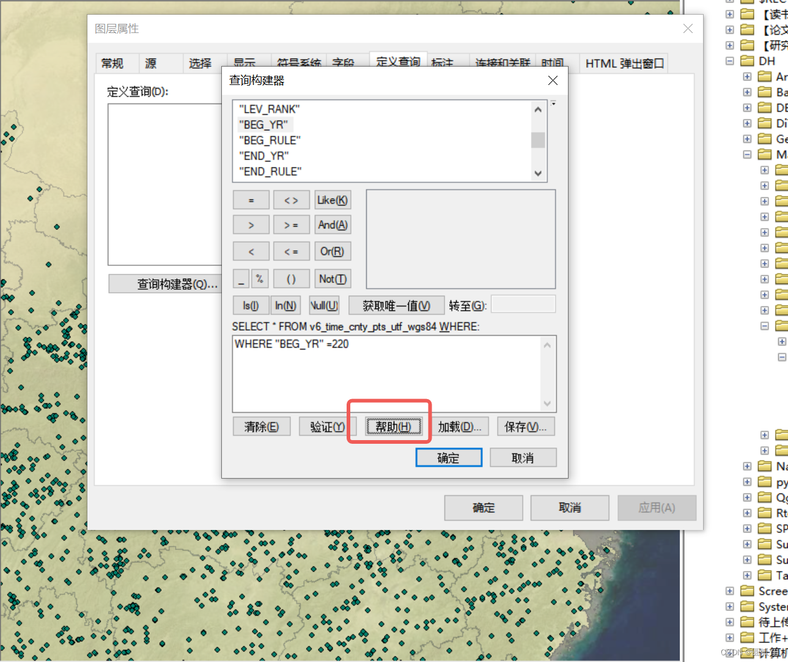Click the >= operator button
The image size is (788, 662).
[x=292, y=226]
